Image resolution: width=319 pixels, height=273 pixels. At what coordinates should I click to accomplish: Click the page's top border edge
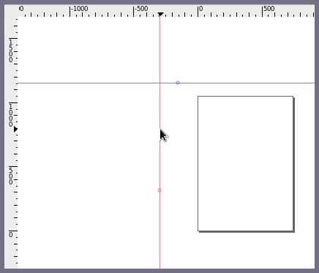[x=245, y=97]
